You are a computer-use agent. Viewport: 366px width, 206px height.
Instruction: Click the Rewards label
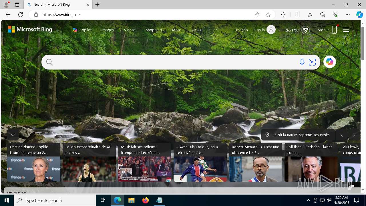point(291,30)
